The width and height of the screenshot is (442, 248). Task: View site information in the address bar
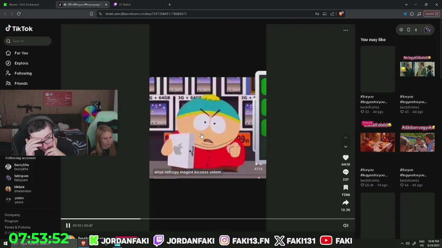[100, 14]
